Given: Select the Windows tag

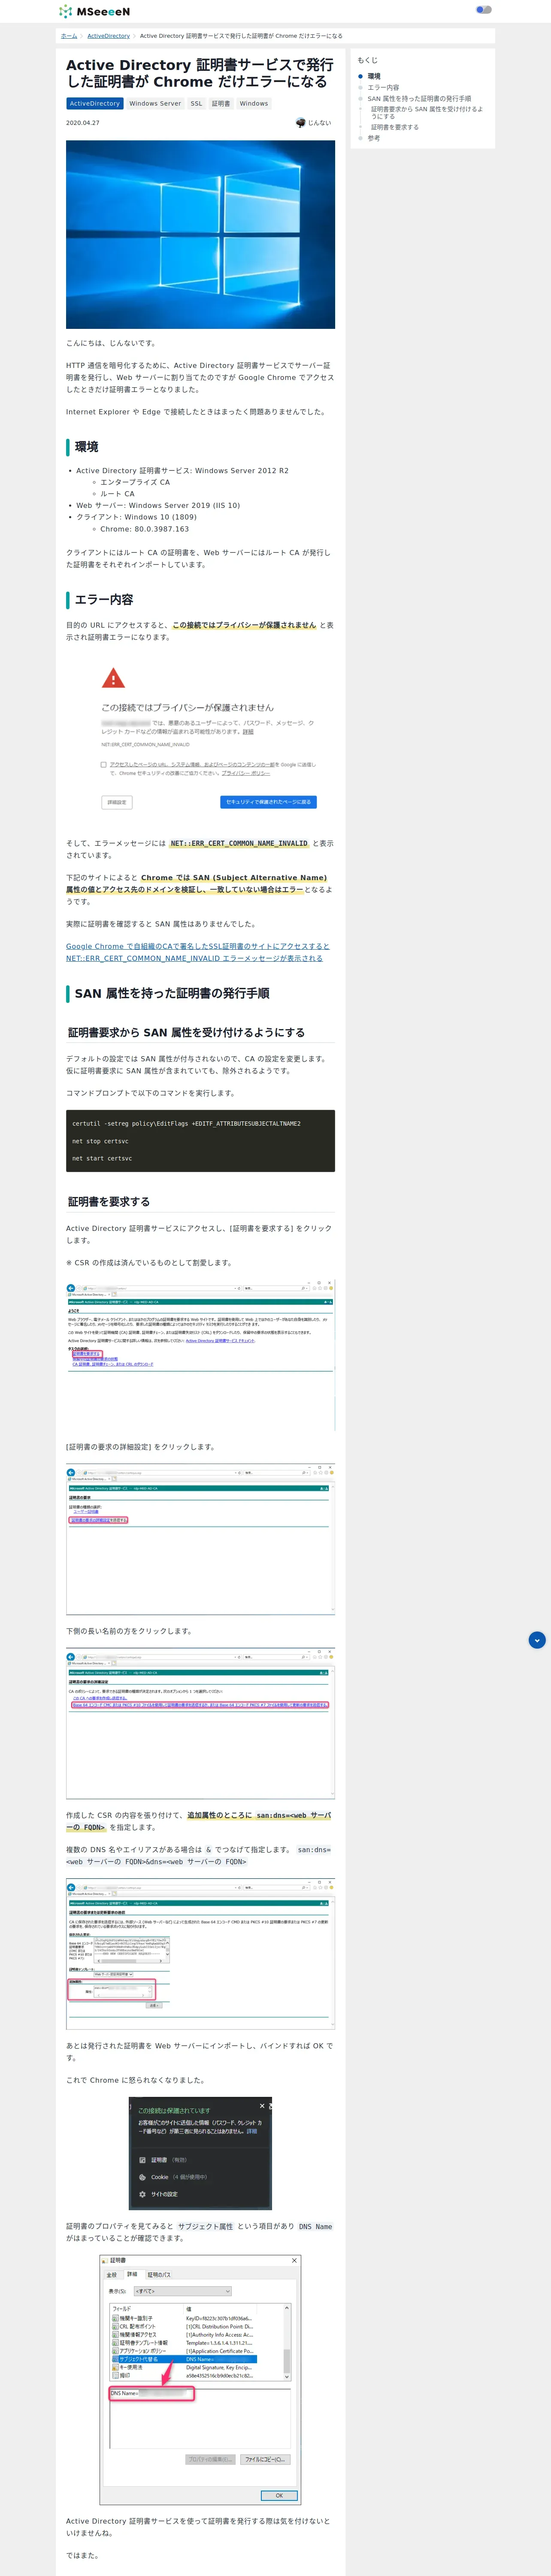Looking at the screenshot, I should 254,103.
